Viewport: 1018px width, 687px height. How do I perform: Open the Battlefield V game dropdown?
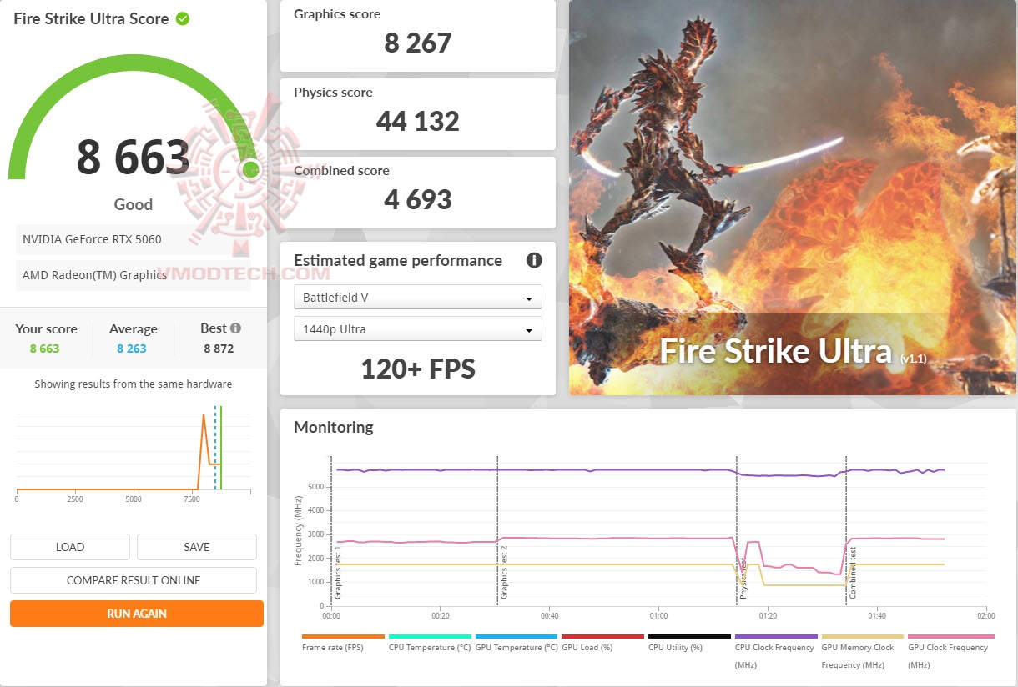click(x=418, y=298)
